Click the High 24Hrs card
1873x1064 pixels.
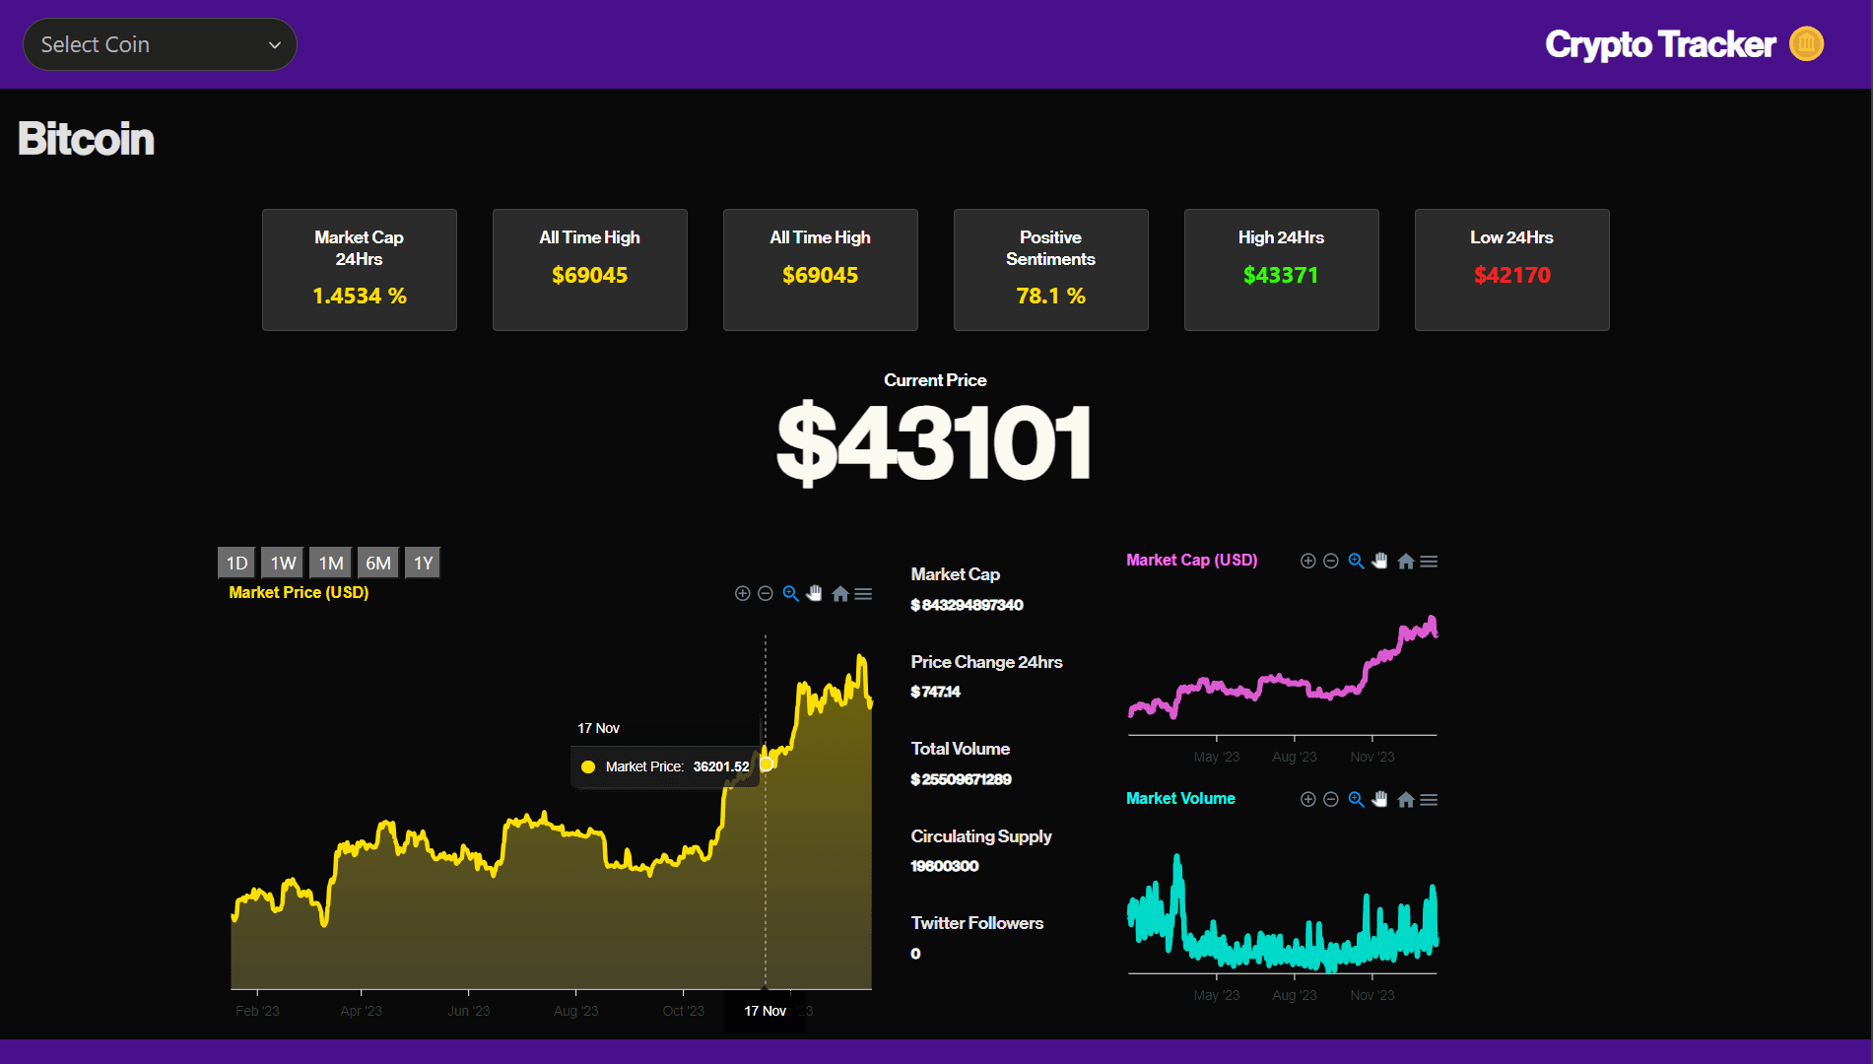pos(1282,269)
